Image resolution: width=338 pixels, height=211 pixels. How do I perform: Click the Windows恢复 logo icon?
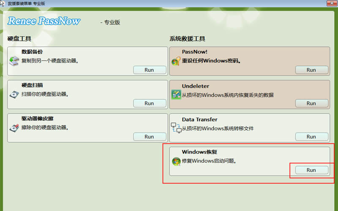coord(176,161)
